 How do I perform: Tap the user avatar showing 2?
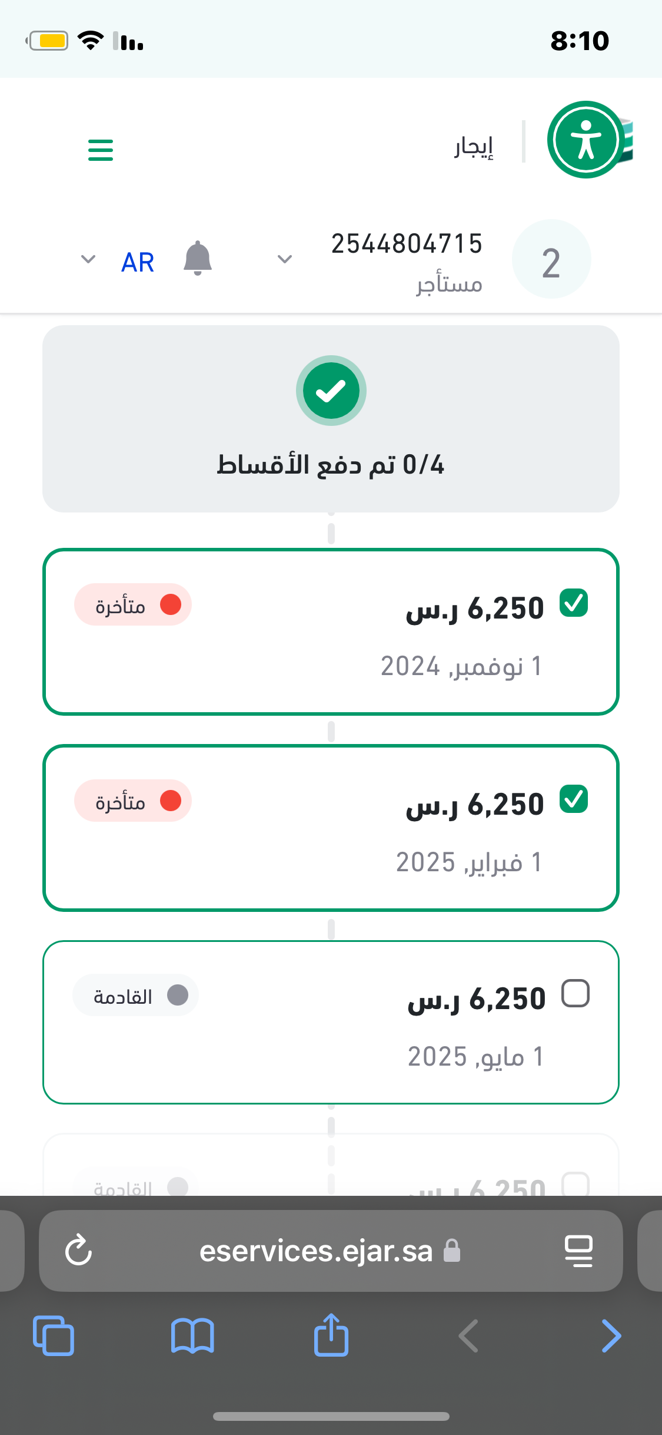(551, 260)
